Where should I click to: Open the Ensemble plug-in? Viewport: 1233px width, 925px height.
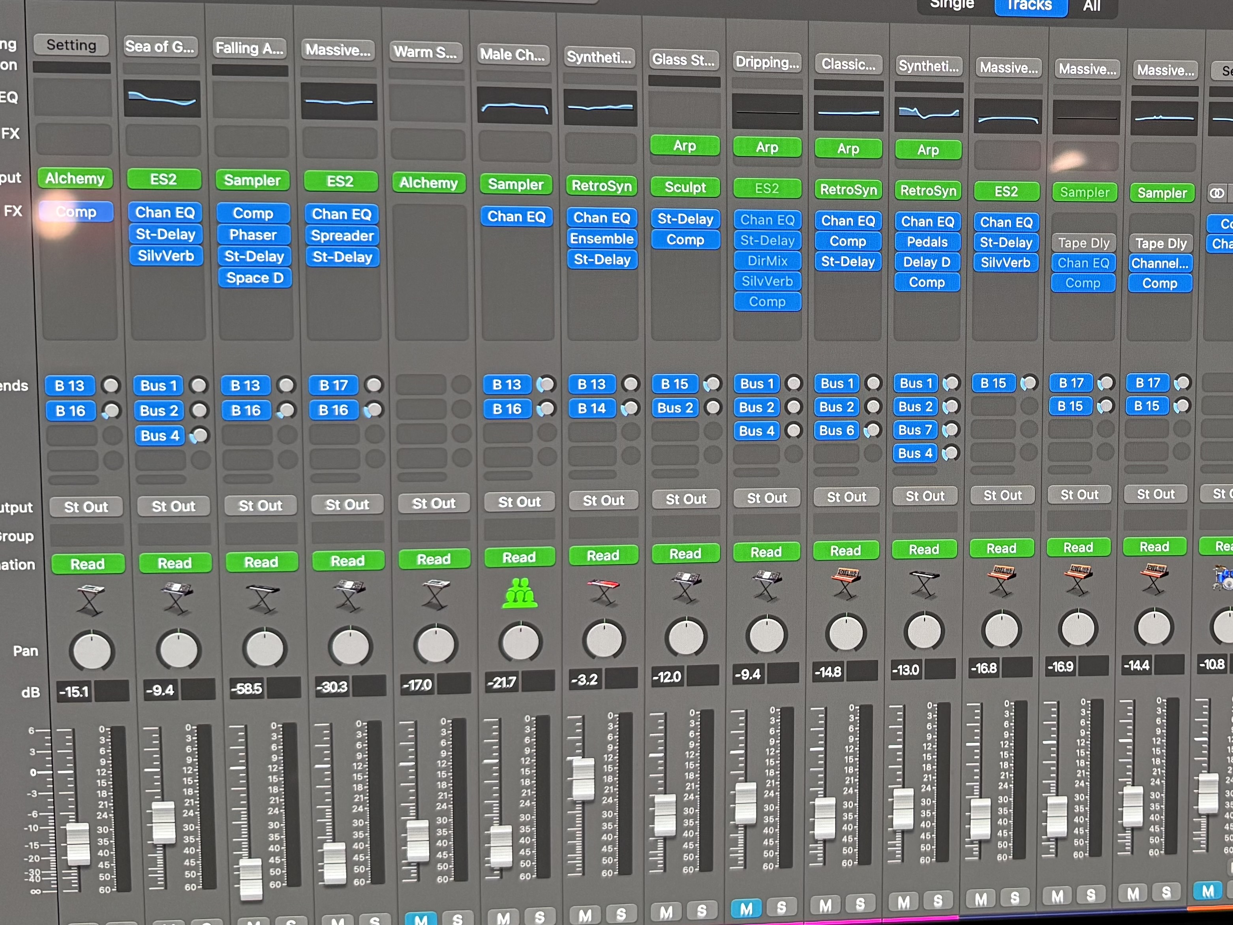(x=601, y=239)
